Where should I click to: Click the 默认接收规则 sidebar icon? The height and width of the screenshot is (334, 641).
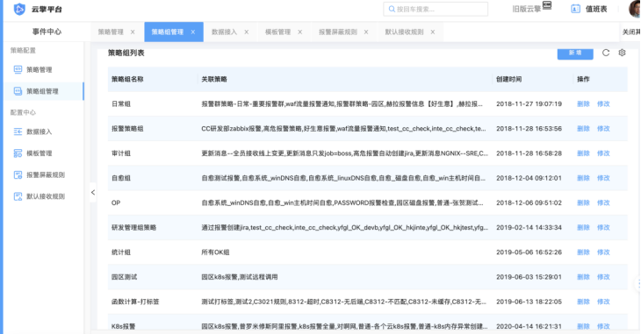coord(18,196)
